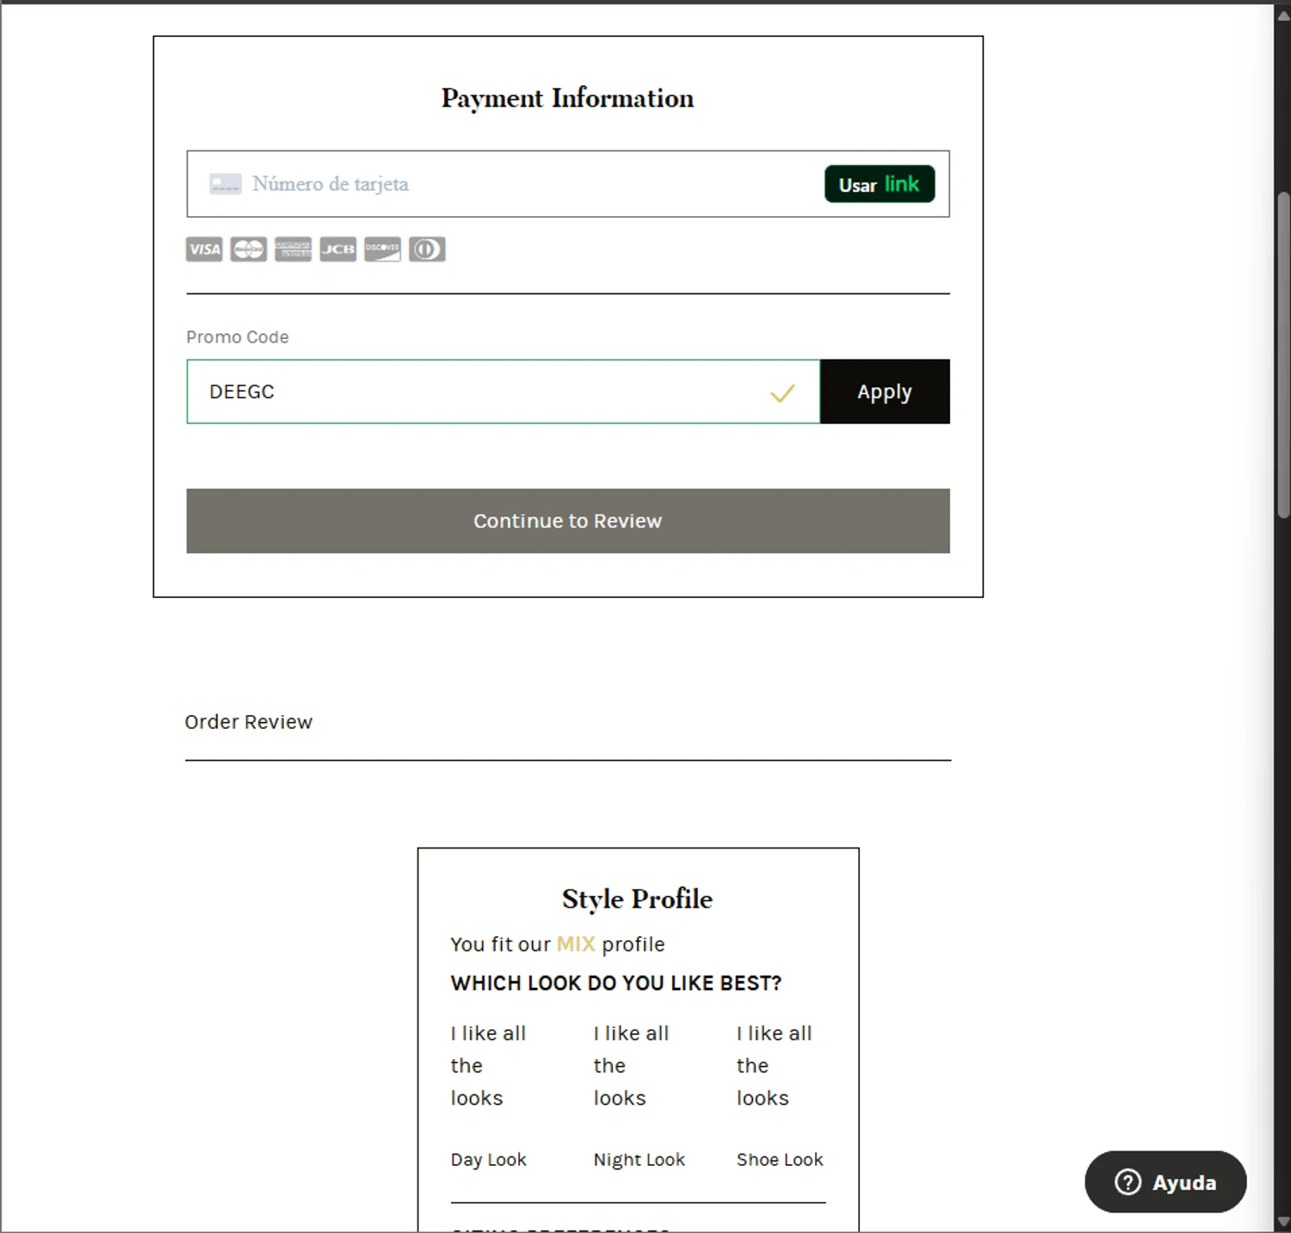
Task: Click the card icon in number field
Action: [x=225, y=184]
